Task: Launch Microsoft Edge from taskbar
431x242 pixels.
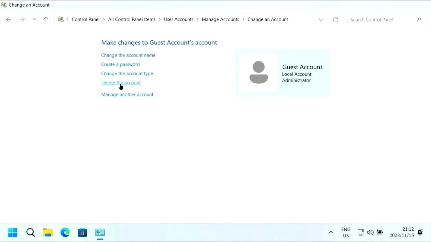Action: coord(65,232)
